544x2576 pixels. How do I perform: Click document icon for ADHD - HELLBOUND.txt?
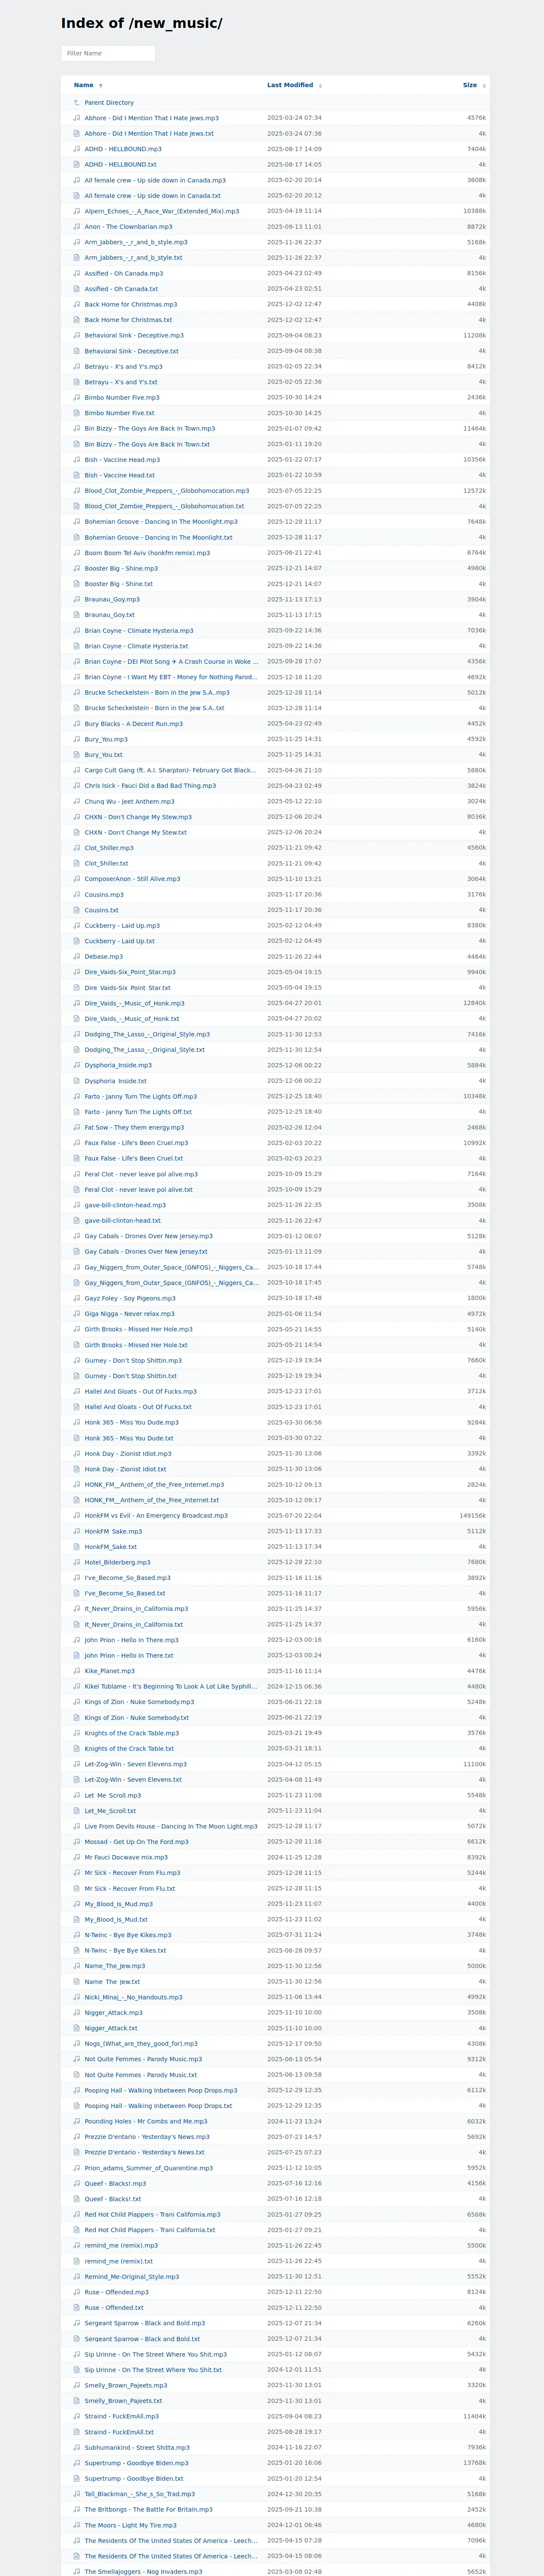point(76,164)
